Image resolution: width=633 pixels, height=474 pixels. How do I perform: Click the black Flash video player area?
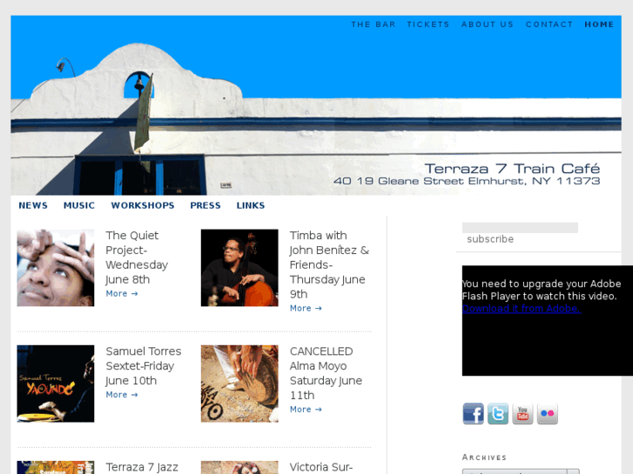pyautogui.click(x=548, y=321)
